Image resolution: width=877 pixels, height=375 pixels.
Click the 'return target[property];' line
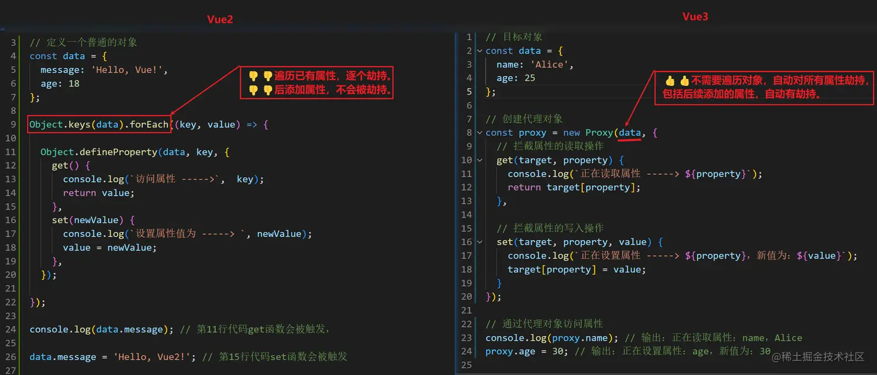pyautogui.click(x=574, y=187)
